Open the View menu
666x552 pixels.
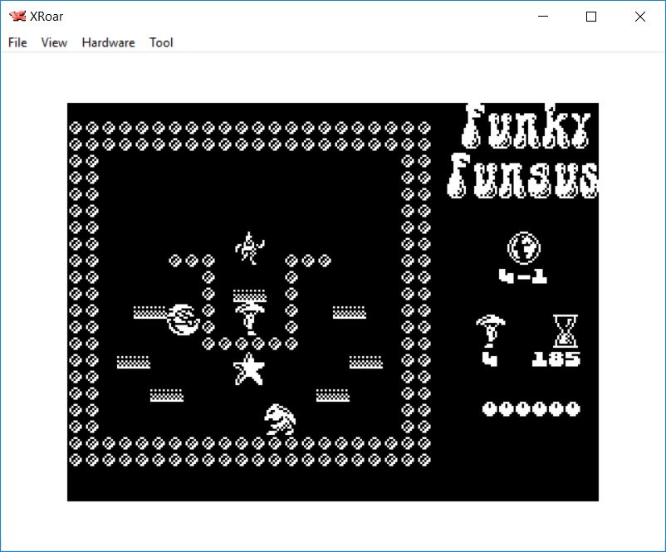tap(54, 42)
